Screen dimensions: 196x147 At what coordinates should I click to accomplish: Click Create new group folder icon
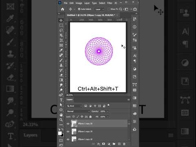[114, 144]
